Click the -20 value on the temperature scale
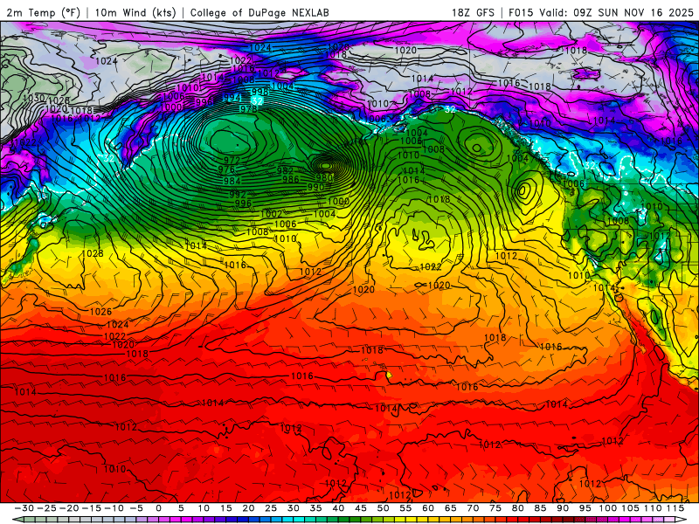 [x=69, y=508]
